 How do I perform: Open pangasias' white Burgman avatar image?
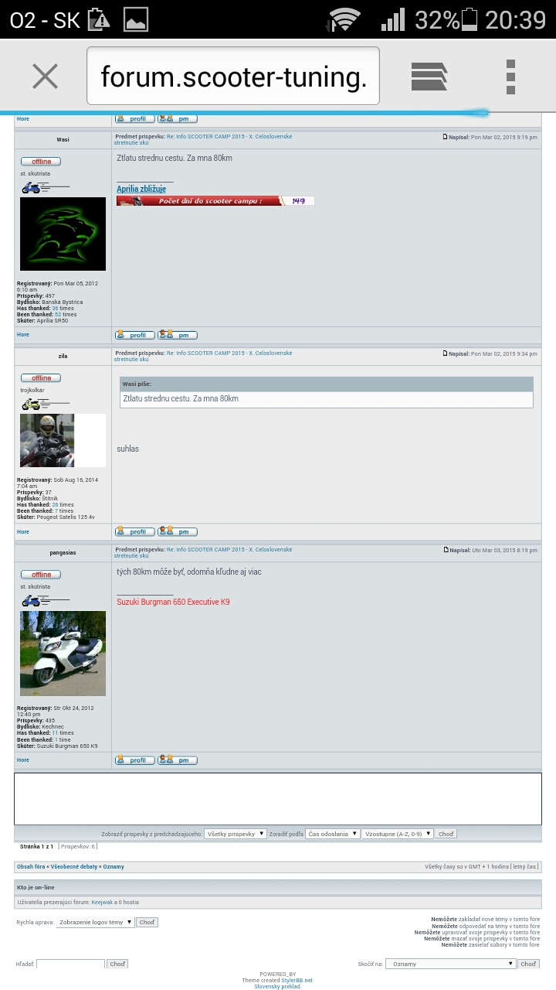click(x=63, y=654)
